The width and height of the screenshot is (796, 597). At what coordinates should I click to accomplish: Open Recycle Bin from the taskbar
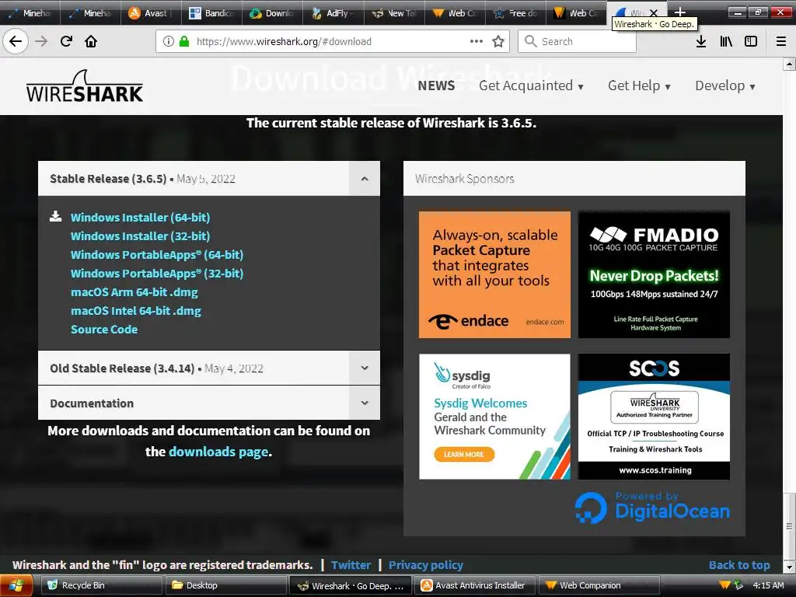click(x=103, y=585)
